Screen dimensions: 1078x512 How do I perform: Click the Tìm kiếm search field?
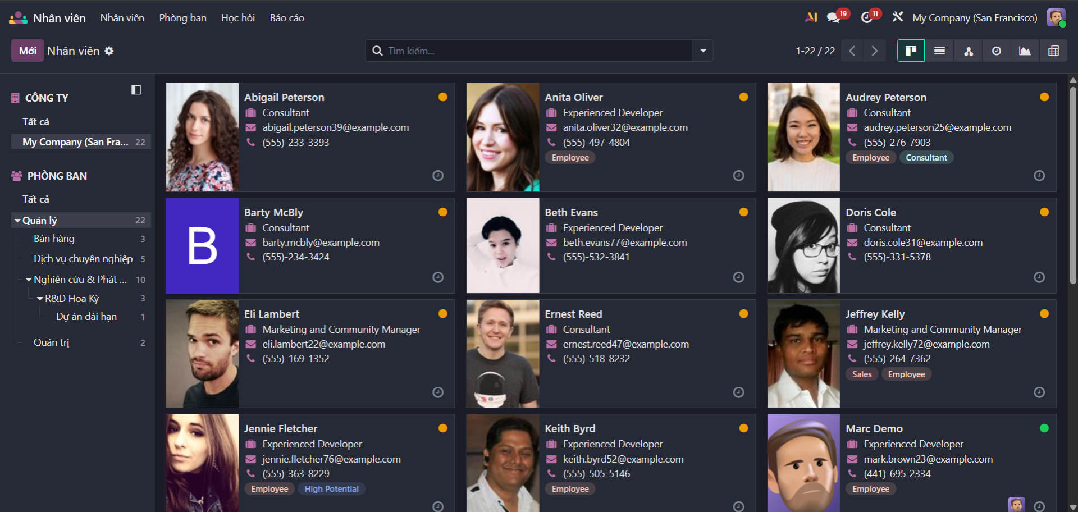pyautogui.click(x=533, y=51)
